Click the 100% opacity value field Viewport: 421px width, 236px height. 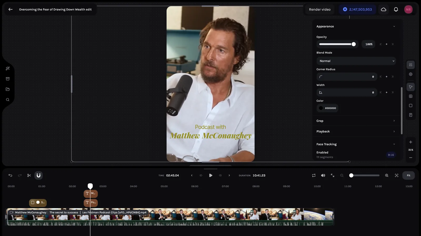click(x=369, y=44)
